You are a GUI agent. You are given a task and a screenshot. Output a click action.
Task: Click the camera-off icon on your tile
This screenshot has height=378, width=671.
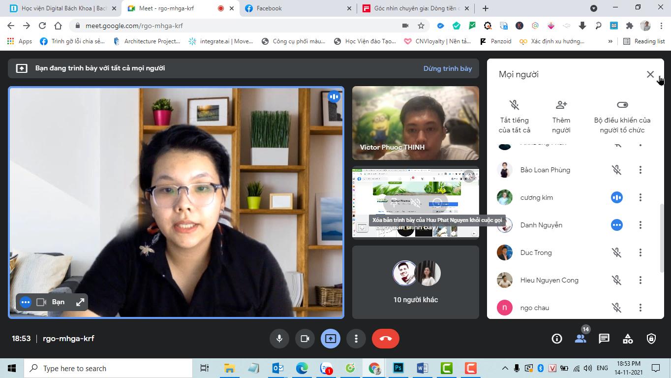(41, 302)
